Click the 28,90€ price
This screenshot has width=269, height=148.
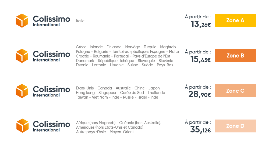[x=200, y=94]
